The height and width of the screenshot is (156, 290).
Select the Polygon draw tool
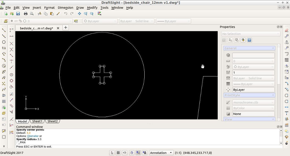4,42
